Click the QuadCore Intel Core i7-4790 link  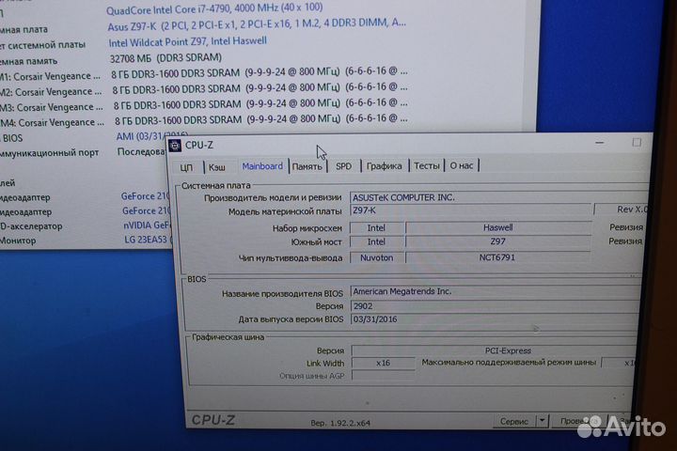(x=214, y=8)
